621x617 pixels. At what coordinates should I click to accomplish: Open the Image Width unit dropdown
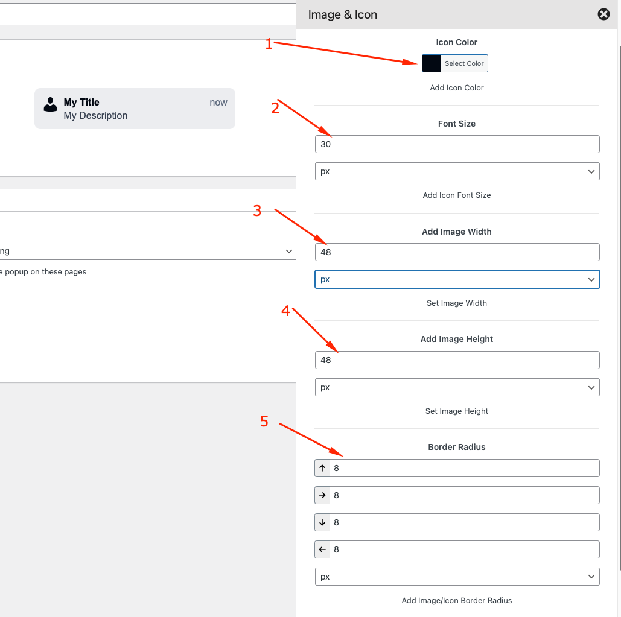coord(457,279)
